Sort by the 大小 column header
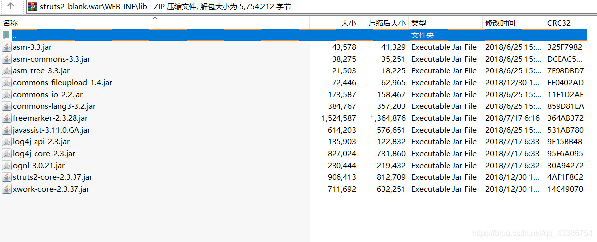Image resolution: width=597 pixels, height=242 pixels. (x=334, y=23)
